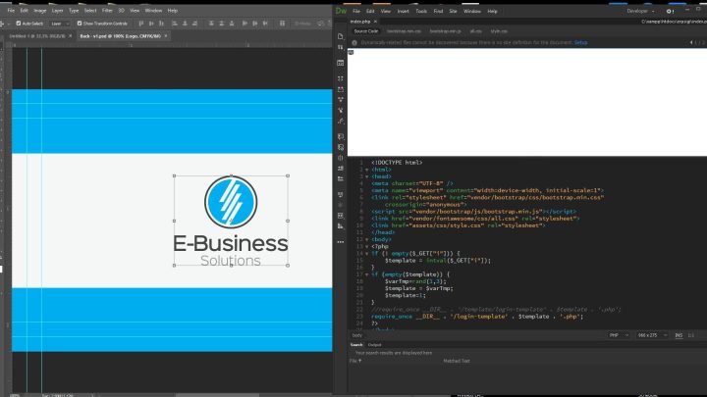Screen dimensions: 707x397
Task: Collapse the html tag at line 2
Action: [366, 170]
